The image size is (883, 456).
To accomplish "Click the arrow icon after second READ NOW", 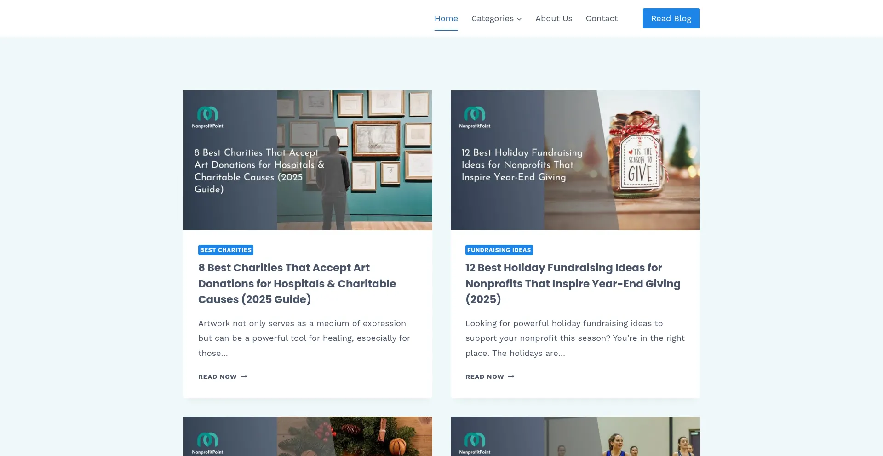I will click(x=511, y=377).
